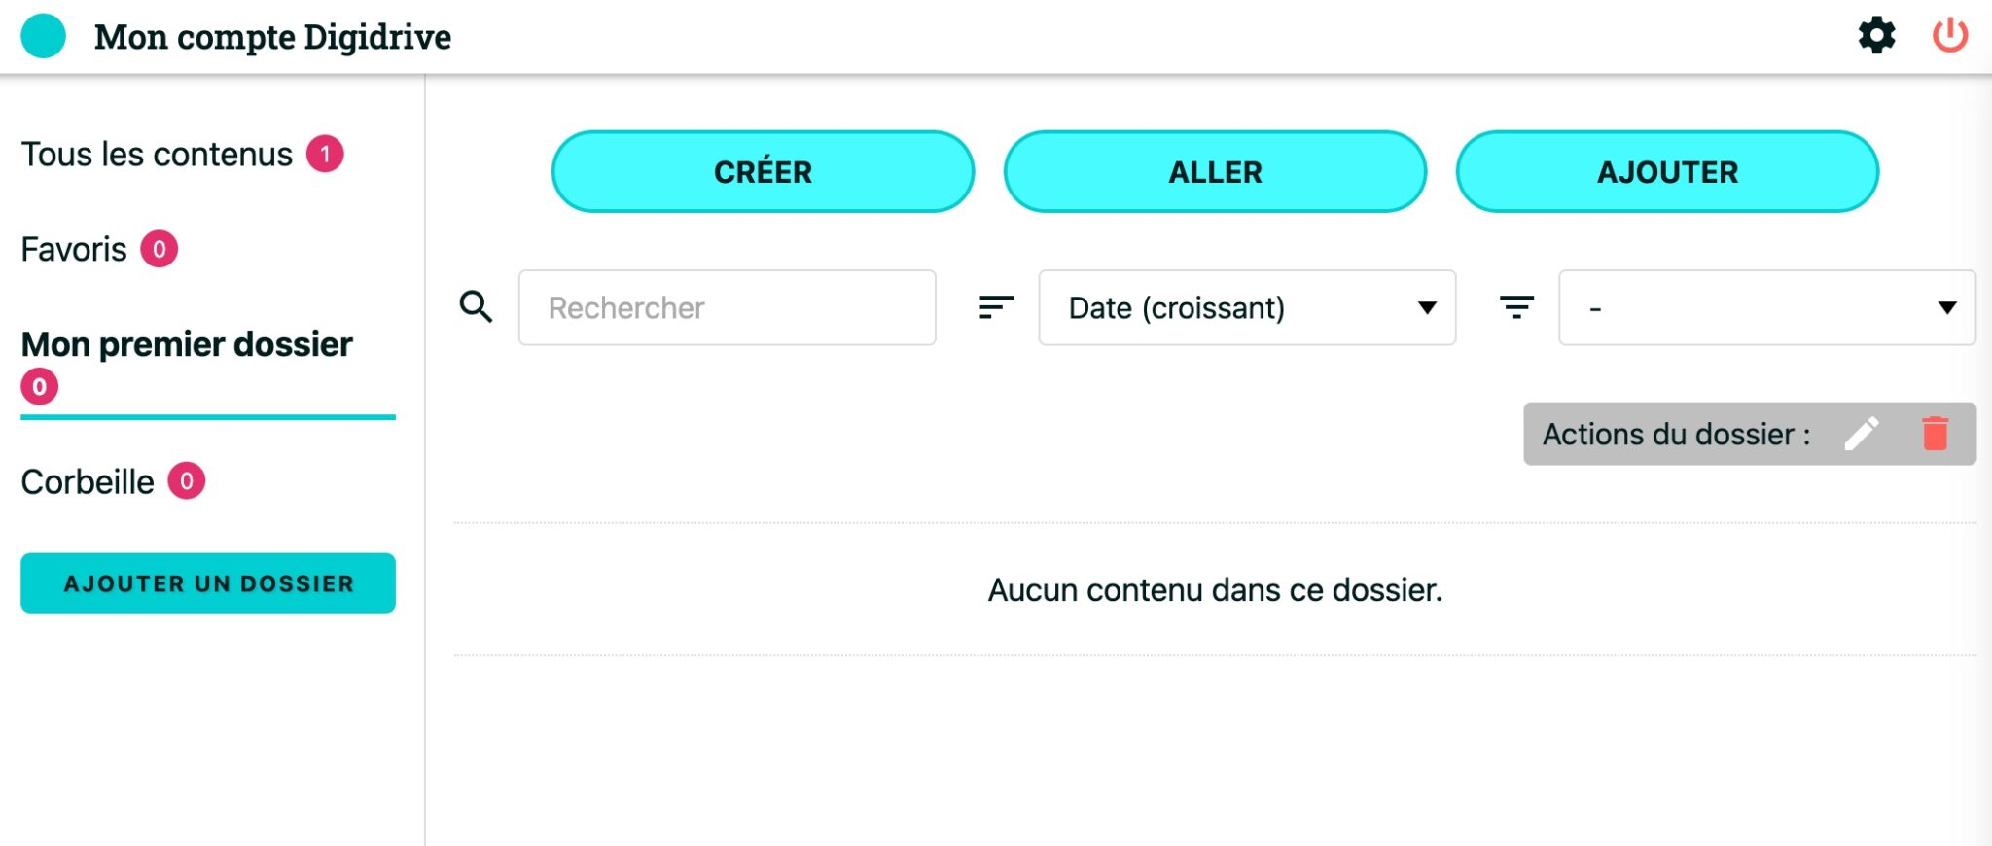The image size is (1992, 846).
Task: Click the power/logout icon
Action: click(x=1951, y=37)
